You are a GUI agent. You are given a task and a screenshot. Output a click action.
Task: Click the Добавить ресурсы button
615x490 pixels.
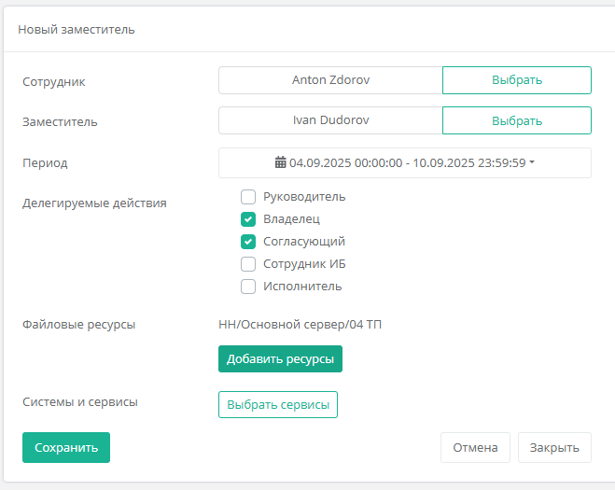coord(280,359)
